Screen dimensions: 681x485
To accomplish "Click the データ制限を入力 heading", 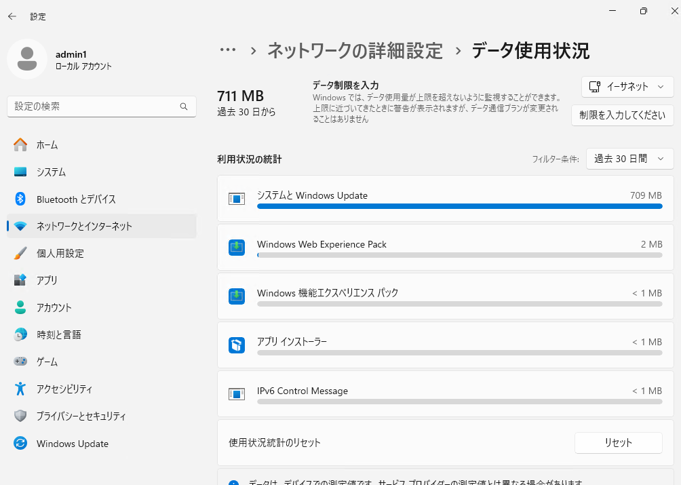I will [345, 85].
